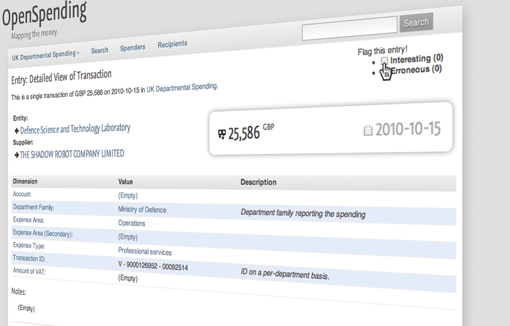Viewport: 510px width, 326px height.
Task: Click the left arrow icon beside entity
Action: tap(17, 131)
